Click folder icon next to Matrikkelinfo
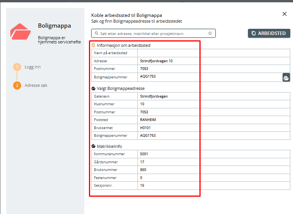The image size is (293, 214). (94, 146)
